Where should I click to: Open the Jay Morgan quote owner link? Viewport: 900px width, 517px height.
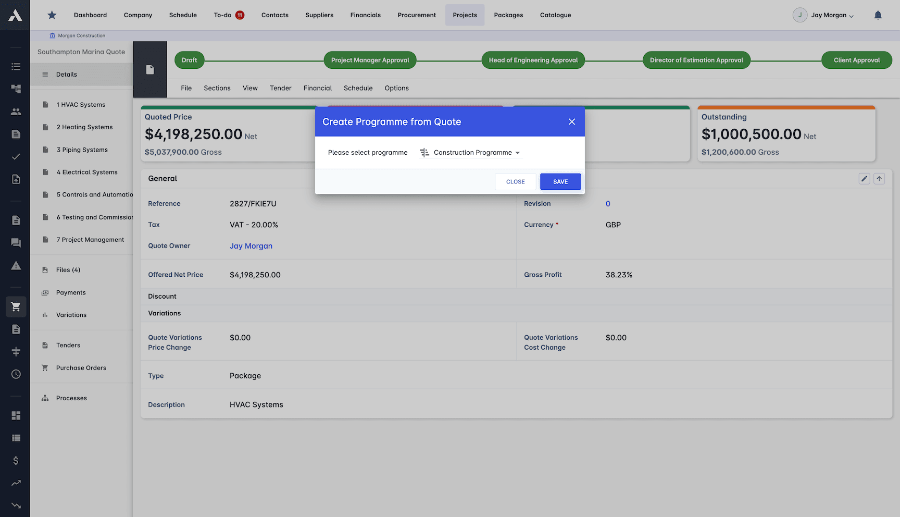point(251,245)
